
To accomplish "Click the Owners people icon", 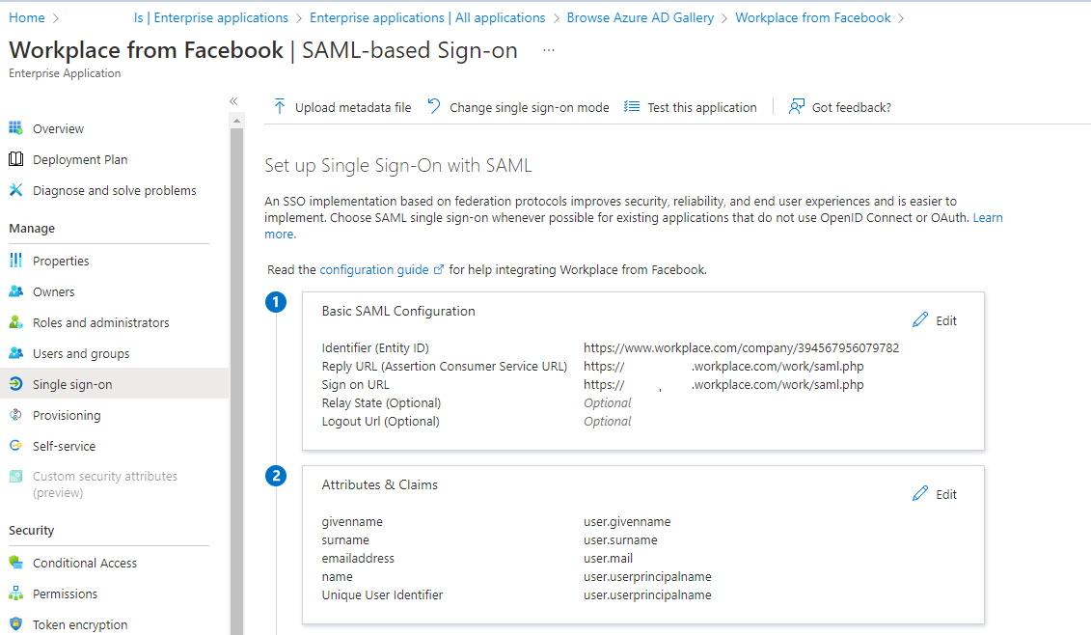I will click(15, 291).
